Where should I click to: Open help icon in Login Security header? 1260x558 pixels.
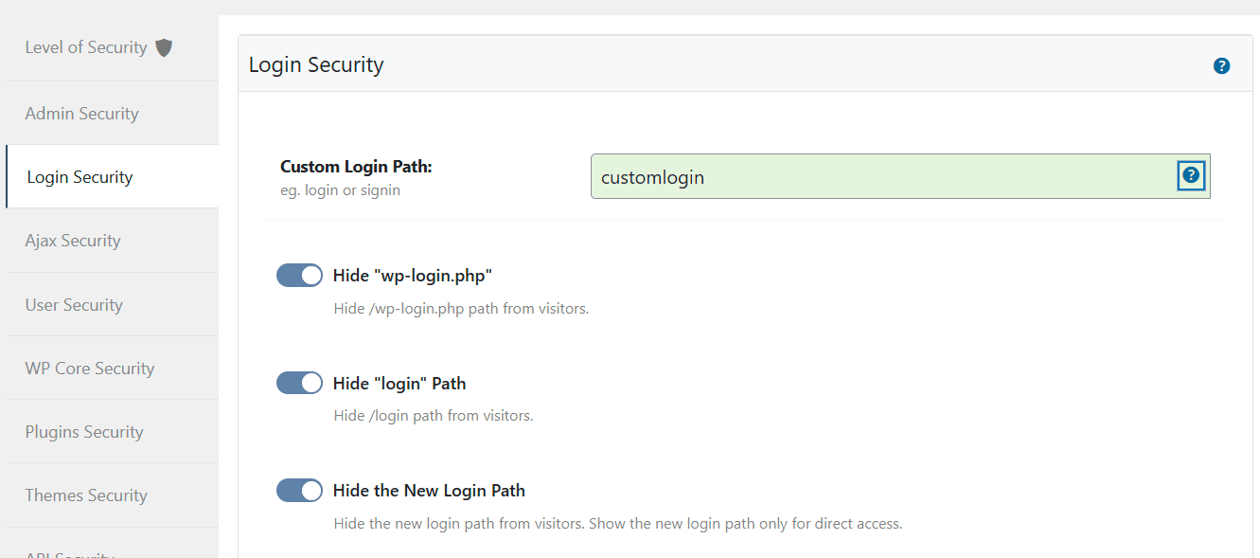(1221, 66)
